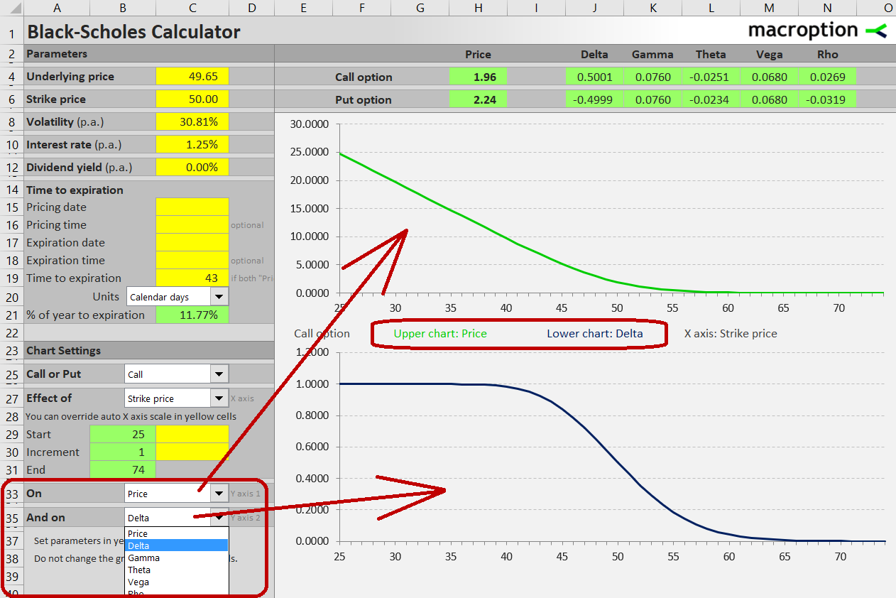Click the Chart Settings heading

pos(63,351)
